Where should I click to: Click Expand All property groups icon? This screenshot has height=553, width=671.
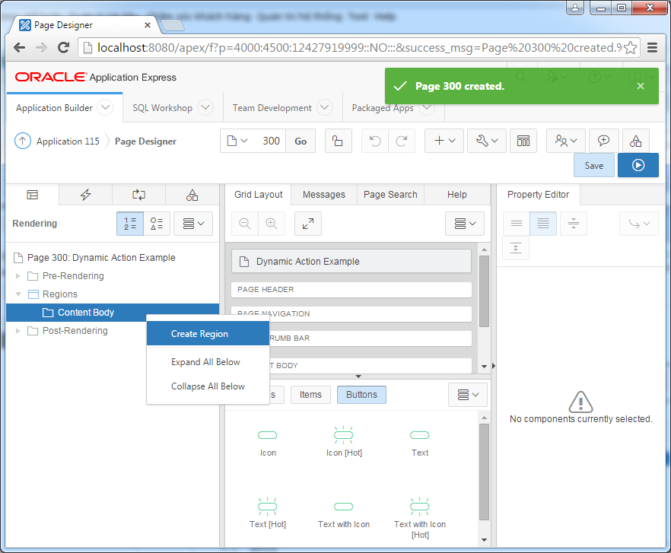click(x=516, y=248)
